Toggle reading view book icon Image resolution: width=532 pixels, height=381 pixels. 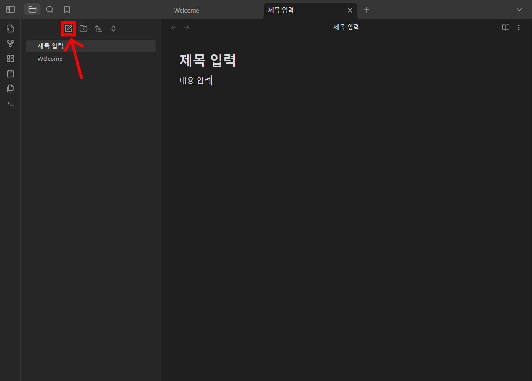tap(506, 28)
